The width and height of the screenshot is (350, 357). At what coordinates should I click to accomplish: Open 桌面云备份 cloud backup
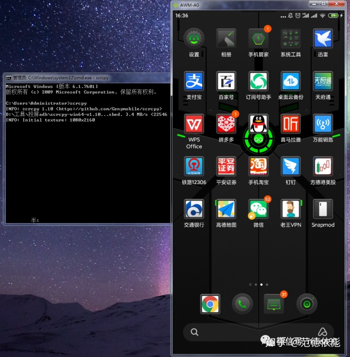[291, 81]
